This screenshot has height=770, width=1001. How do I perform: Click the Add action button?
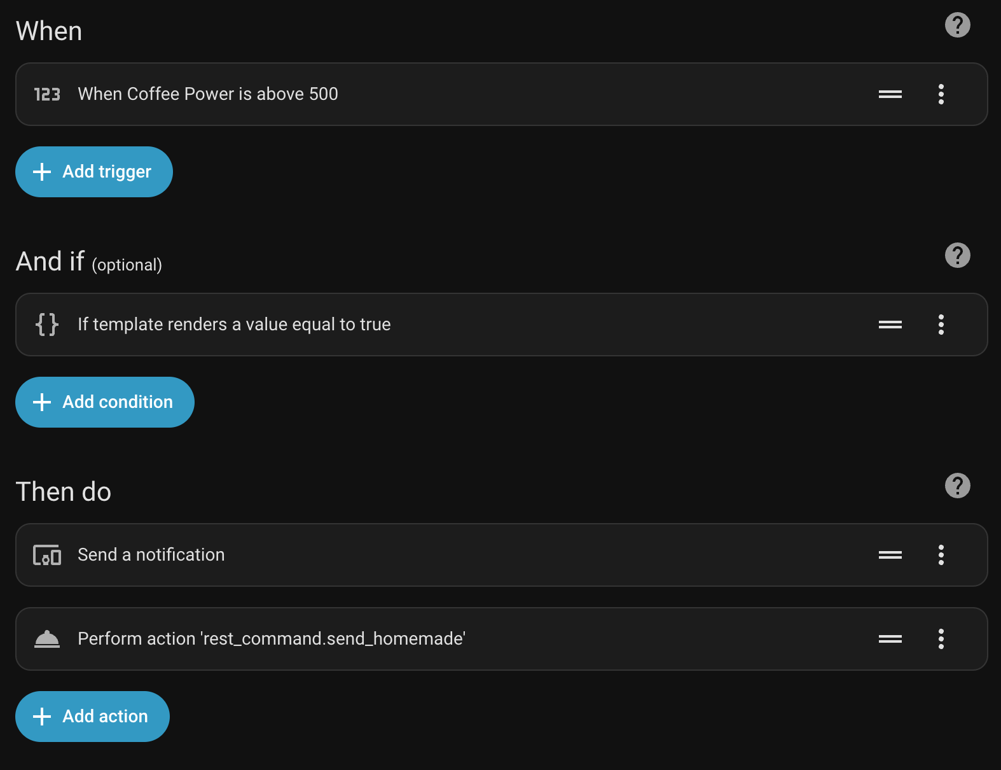tap(92, 716)
